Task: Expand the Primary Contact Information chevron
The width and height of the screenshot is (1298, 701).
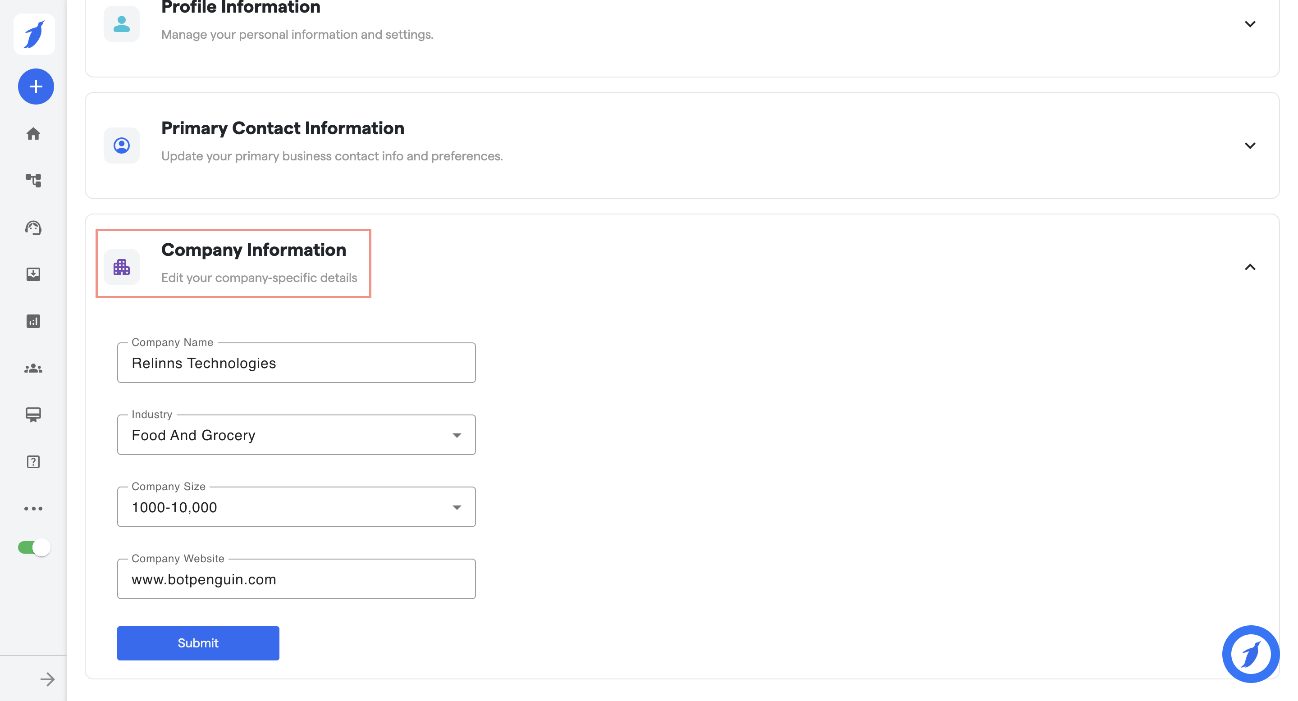Action: 1250,146
